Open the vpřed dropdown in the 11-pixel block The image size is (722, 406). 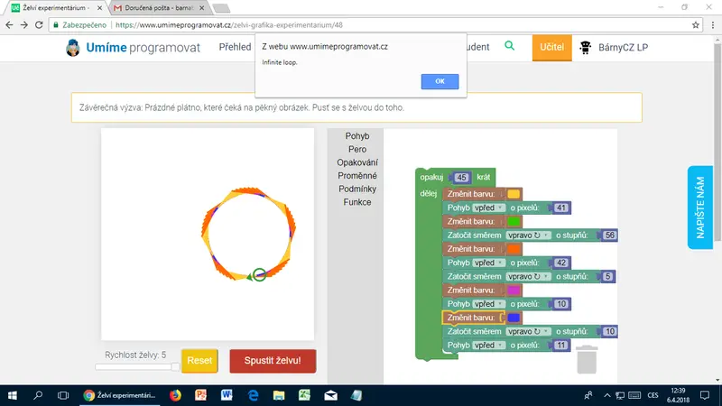coord(488,346)
